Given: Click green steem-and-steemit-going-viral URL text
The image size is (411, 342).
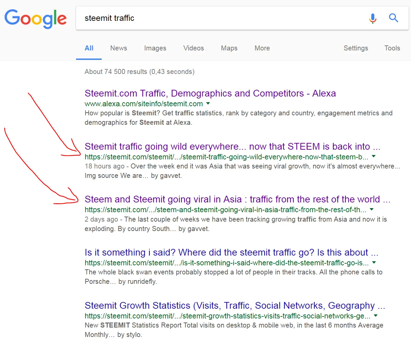Looking at the screenshot, I should click(x=225, y=210).
